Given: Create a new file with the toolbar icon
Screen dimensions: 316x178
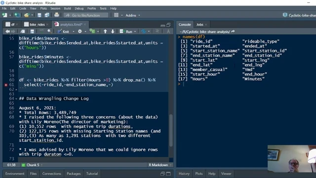Looking at the screenshot, I should 4,15.
